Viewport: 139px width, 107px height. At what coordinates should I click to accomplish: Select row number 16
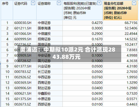coord(7,104)
